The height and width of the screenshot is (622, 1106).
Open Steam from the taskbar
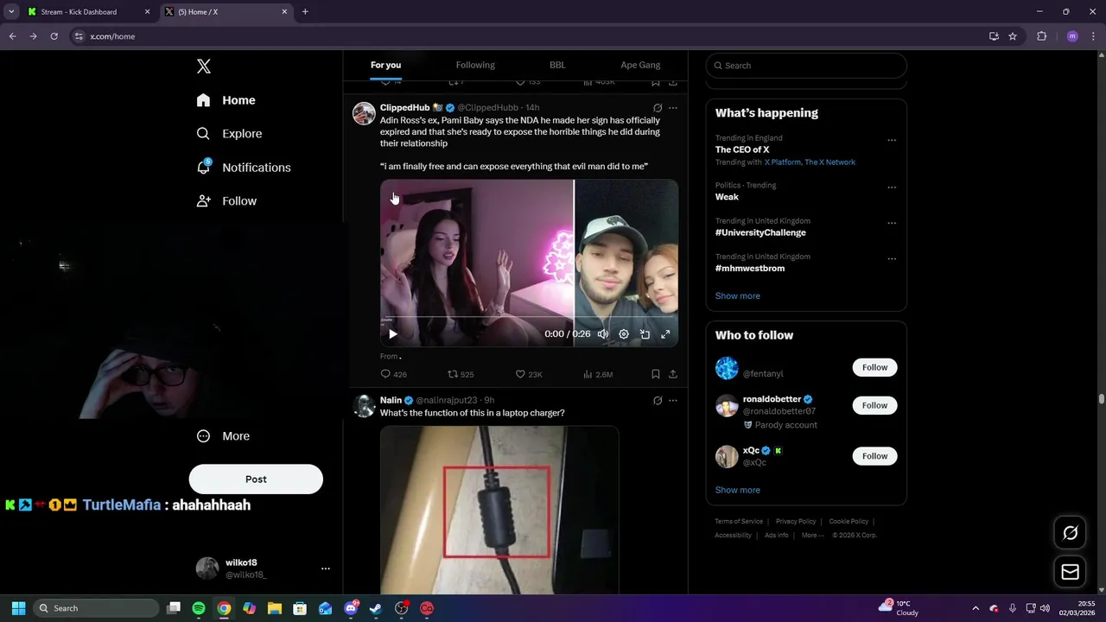376,608
